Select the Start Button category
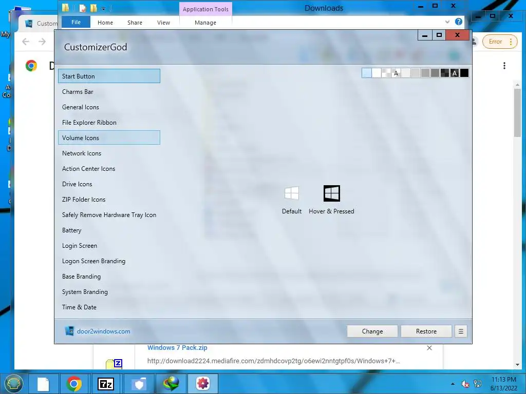Image resolution: width=526 pixels, height=394 pixels. coord(109,76)
